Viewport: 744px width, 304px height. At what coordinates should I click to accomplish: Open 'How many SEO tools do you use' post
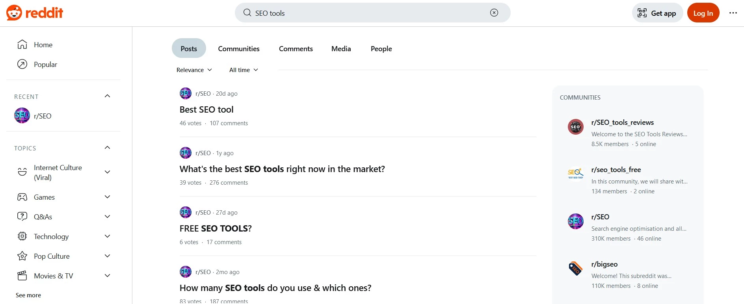pyautogui.click(x=275, y=288)
